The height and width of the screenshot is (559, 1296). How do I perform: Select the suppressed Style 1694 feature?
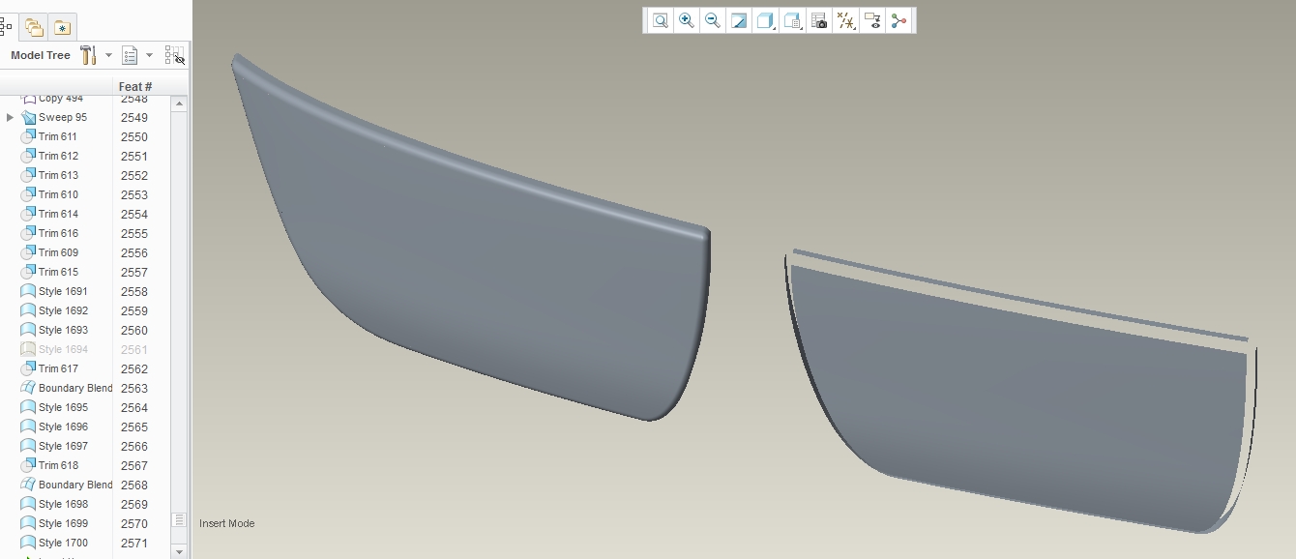click(63, 349)
